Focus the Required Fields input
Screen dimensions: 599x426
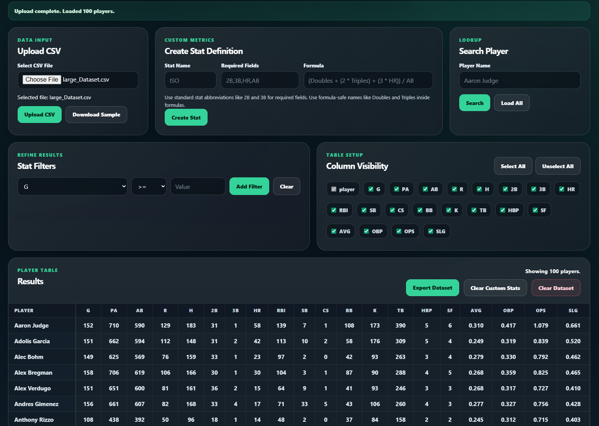pos(260,80)
